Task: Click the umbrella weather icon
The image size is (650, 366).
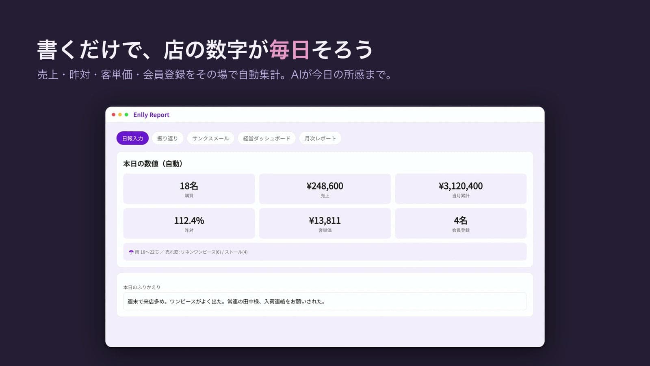Action: pos(131,252)
